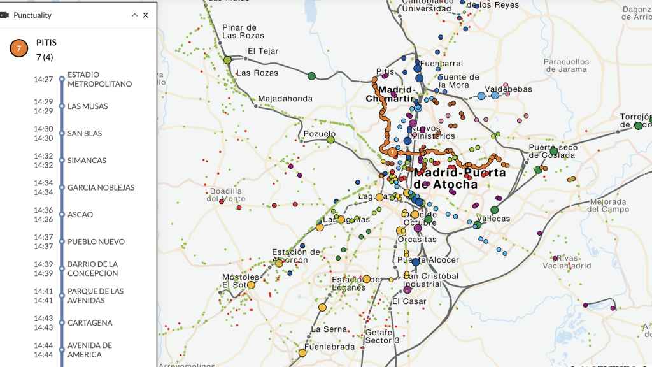The width and height of the screenshot is (652, 367).
Task: Select the blue marker at Puente Alcocer
Action: [x=416, y=263]
